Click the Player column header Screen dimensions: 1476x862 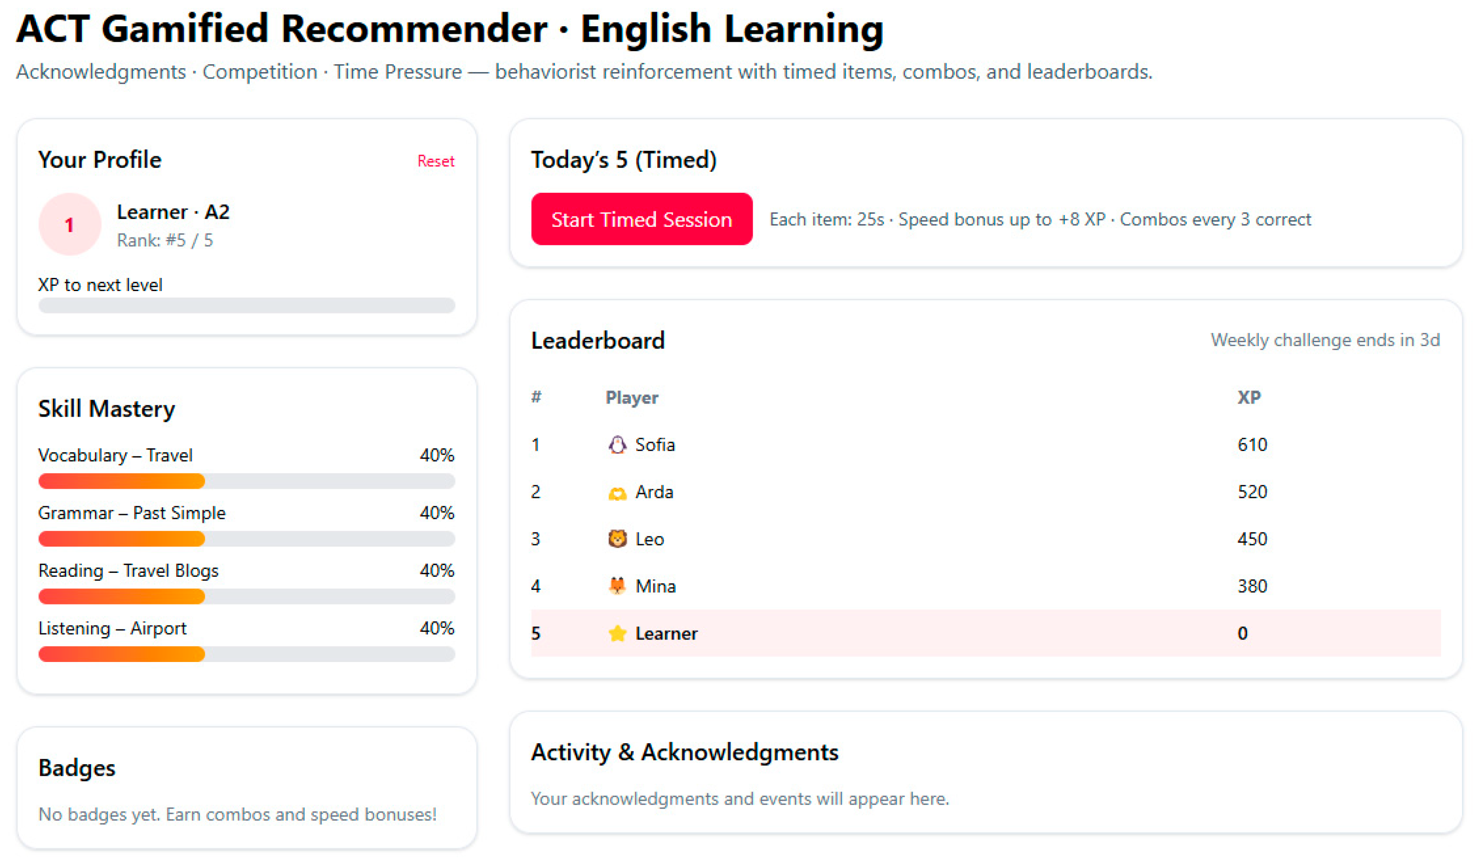631,398
